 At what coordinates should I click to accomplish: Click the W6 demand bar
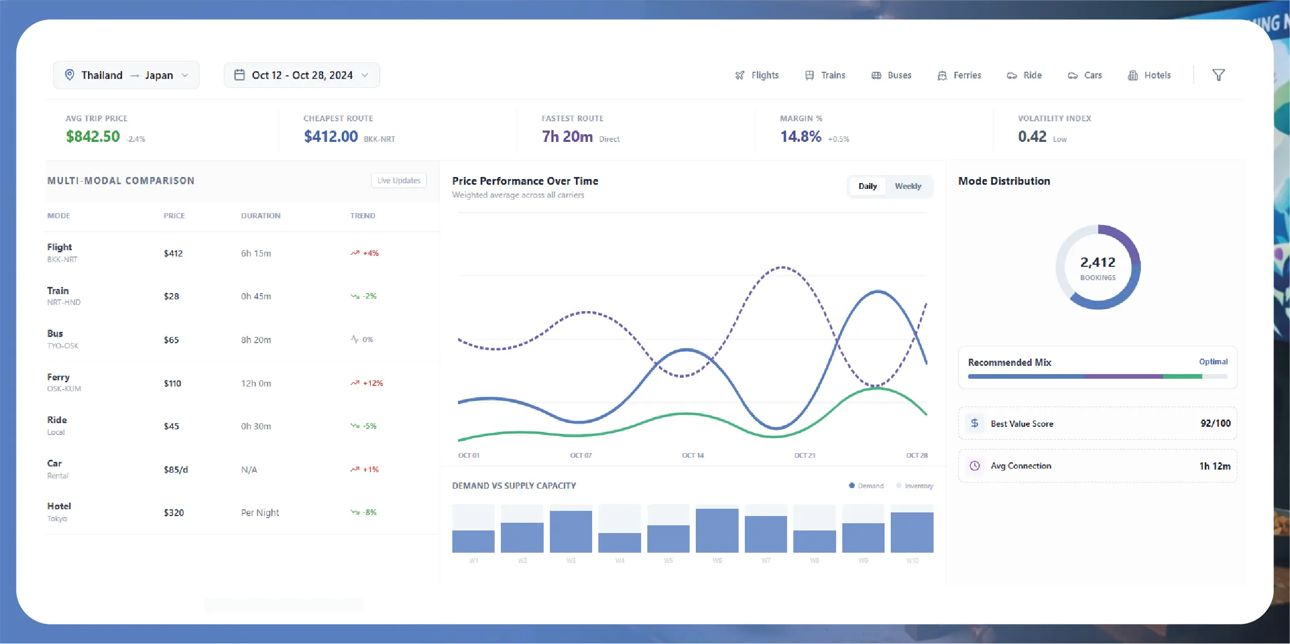pos(717,530)
